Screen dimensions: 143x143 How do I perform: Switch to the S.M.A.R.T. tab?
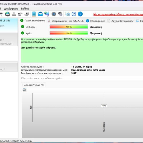77,21
